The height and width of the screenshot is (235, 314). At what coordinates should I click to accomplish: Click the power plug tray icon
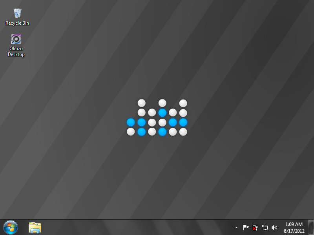(255, 228)
